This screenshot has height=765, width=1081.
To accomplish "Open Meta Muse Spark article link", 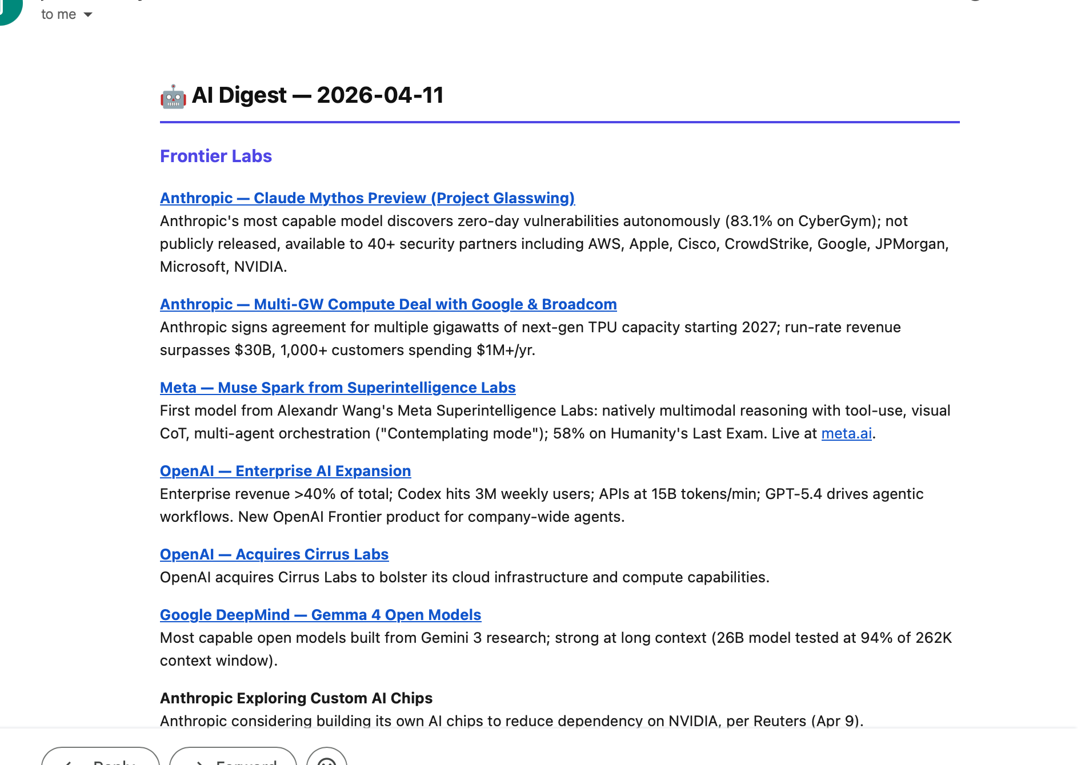I will (x=337, y=388).
